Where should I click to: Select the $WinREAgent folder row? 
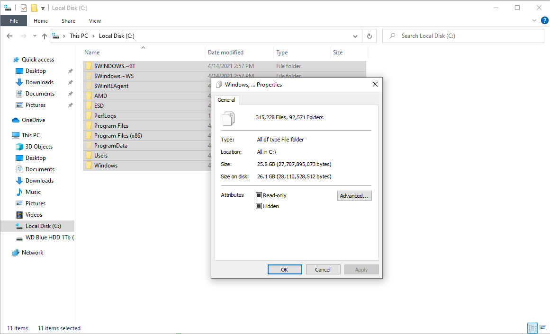(x=147, y=86)
